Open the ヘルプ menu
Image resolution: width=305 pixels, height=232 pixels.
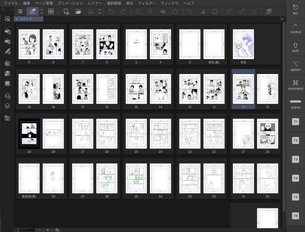(189, 3)
